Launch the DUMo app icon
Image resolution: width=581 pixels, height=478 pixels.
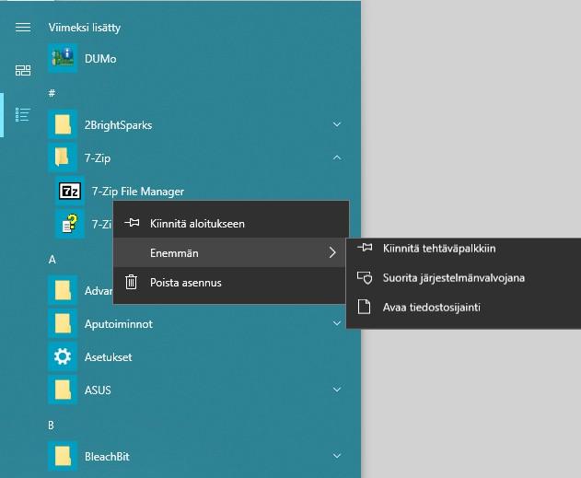coord(63,58)
